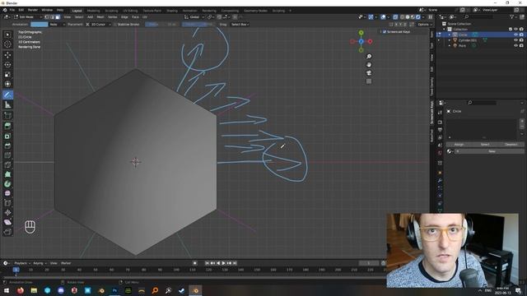This screenshot has width=527, height=296.
Task: Hide the Cylinder.001 object in viewport
Action: (515, 40)
